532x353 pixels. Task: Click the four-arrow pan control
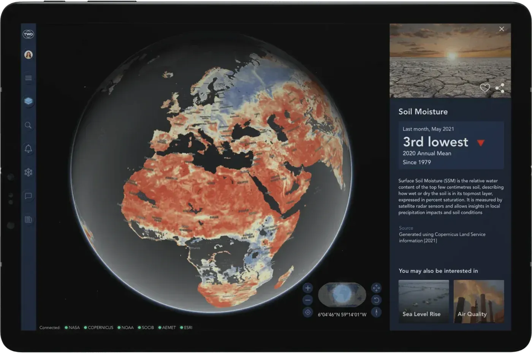(376, 288)
